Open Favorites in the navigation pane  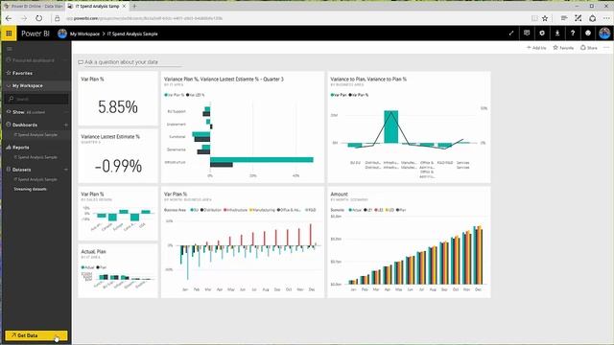pyautogui.click(x=22, y=73)
